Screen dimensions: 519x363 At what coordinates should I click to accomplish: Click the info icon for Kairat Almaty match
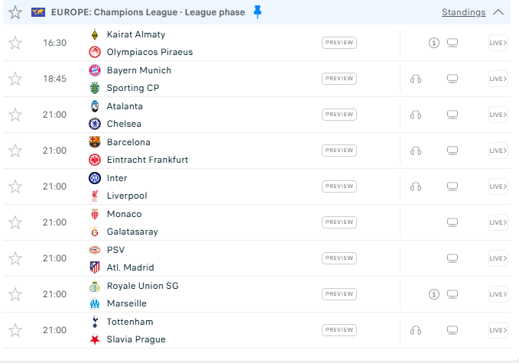[433, 43]
